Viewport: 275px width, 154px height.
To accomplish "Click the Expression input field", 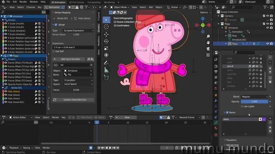I will [73, 47].
